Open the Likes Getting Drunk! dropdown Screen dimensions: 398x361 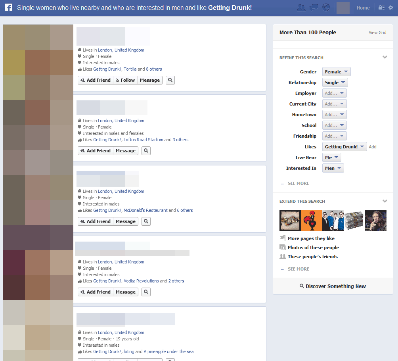click(x=344, y=147)
